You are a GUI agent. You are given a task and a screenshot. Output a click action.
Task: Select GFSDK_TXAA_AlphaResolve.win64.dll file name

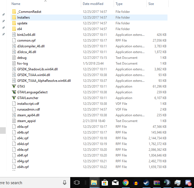click(44, 81)
